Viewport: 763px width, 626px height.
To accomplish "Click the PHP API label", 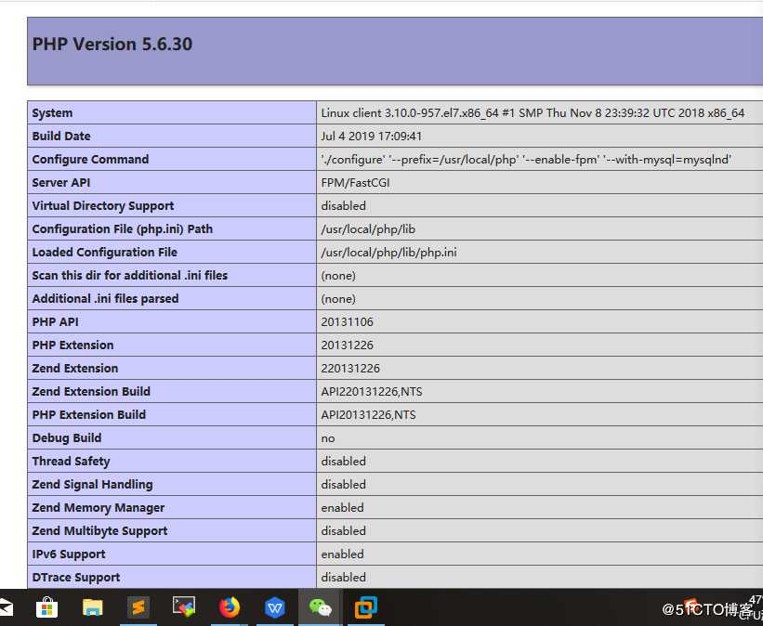I will [56, 322].
